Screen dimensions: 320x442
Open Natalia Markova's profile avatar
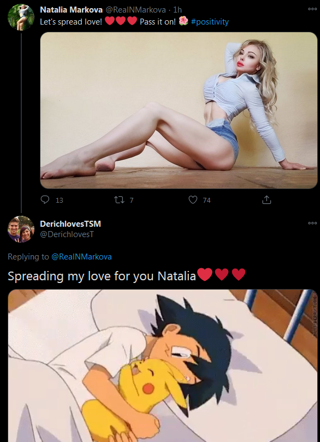click(x=21, y=17)
